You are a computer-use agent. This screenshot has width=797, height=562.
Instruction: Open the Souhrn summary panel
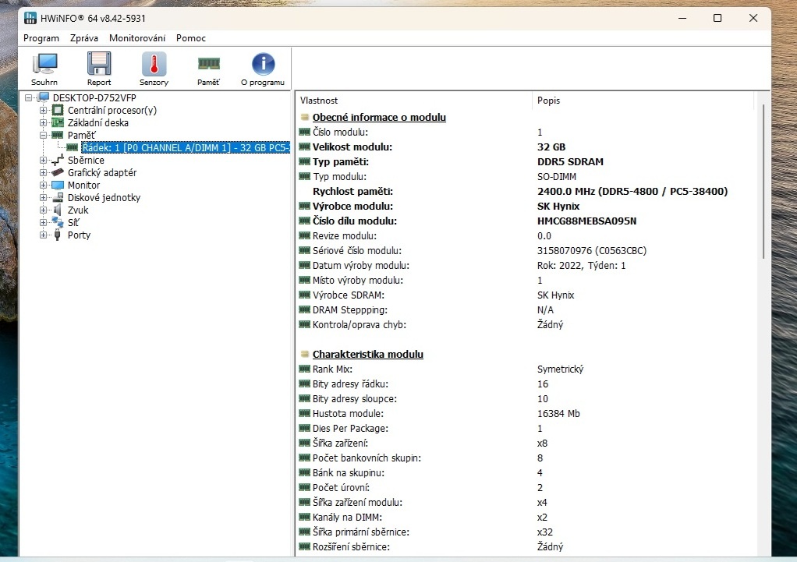pyautogui.click(x=44, y=68)
